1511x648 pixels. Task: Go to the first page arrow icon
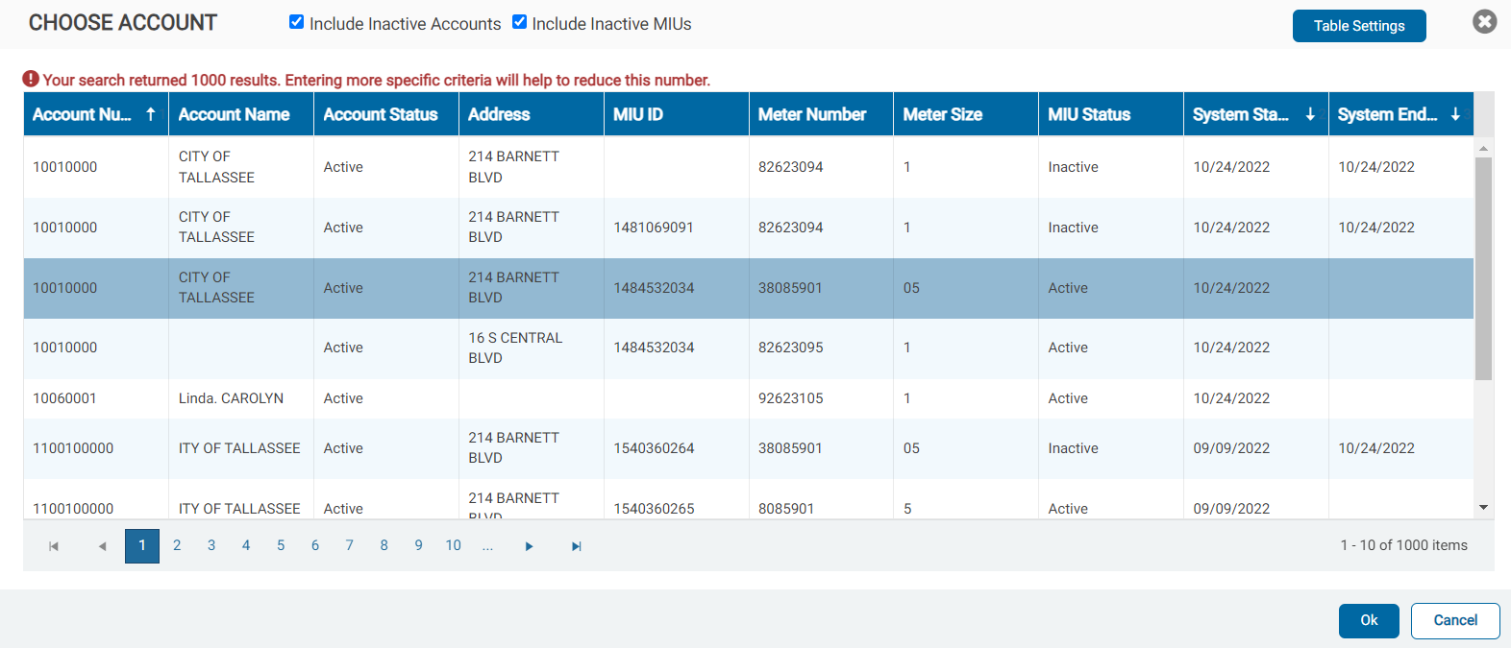(54, 546)
